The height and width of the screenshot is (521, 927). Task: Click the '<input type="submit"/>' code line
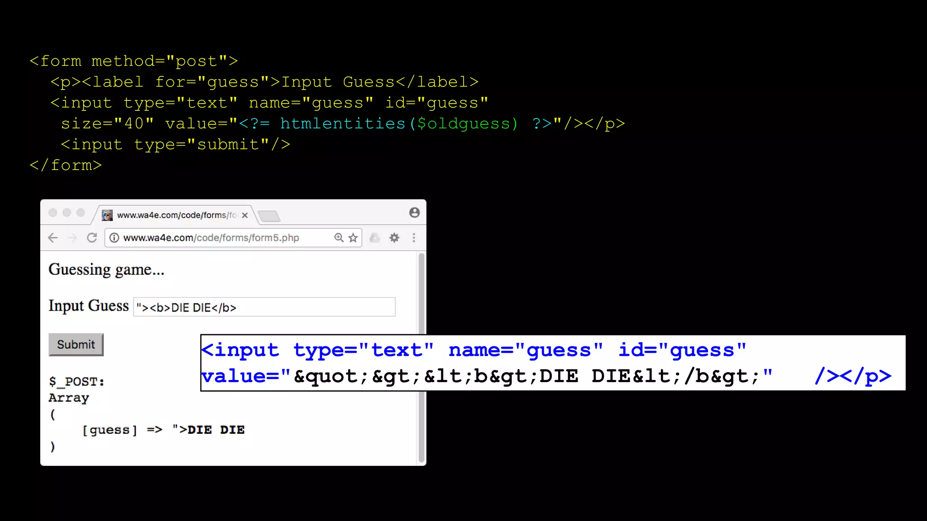(x=176, y=144)
